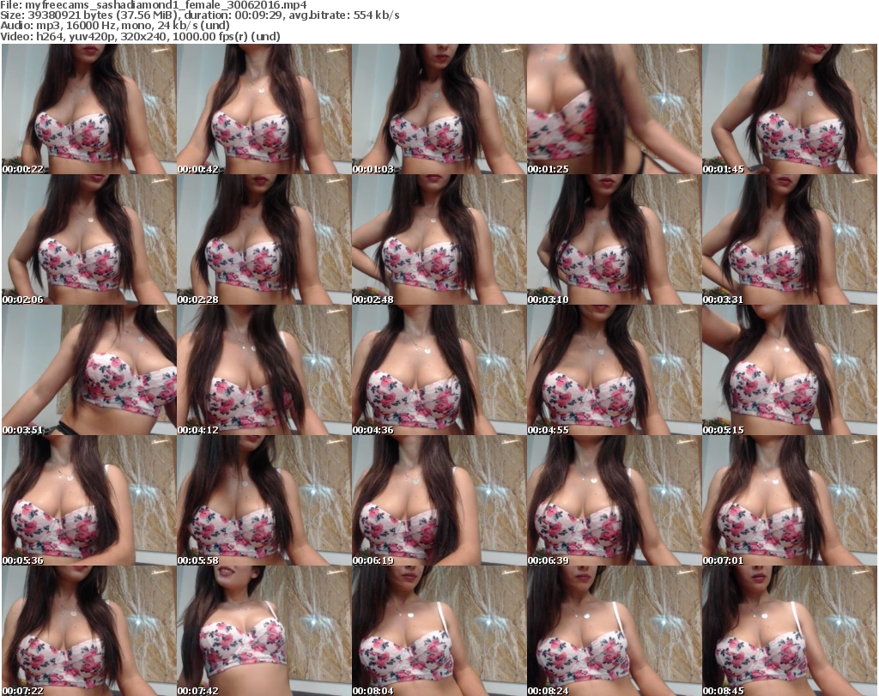879x696 pixels.
Task: Pick the thumbnail marked 00:02:48
Action: (439, 239)
